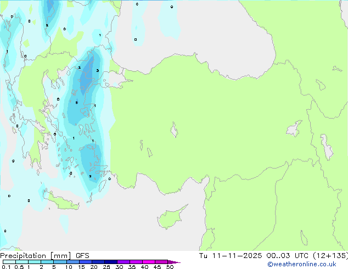Viewport: 348px width, 269px height.
Task: Click the '35' legend scale label
Action: tap(132, 267)
